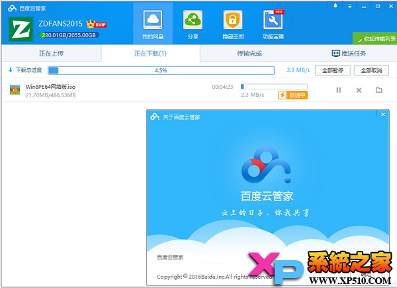
Task: Click the 提速中 speed boost badge
Action: (292, 95)
